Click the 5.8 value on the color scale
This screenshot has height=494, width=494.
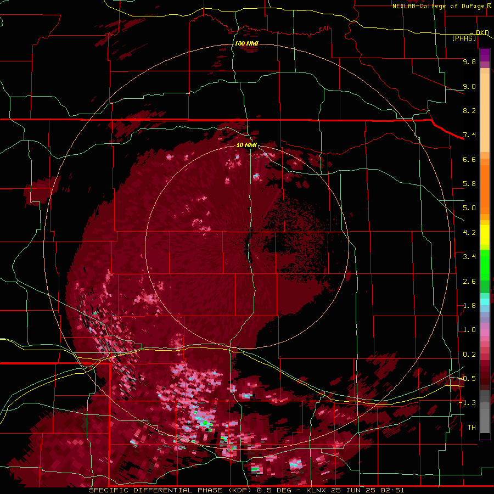(x=469, y=184)
